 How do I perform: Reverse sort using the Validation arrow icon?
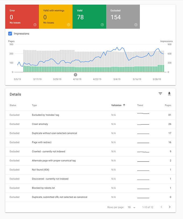pos(124,105)
